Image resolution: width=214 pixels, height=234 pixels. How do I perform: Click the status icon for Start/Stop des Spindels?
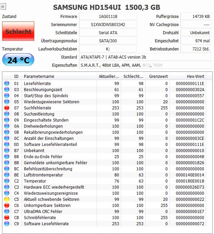[x=7, y=95]
